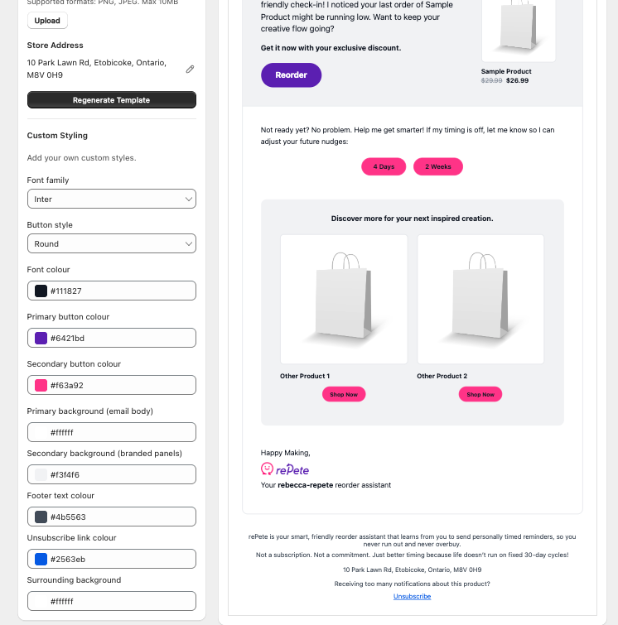This screenshot has width=618, height=625.
Task: Open the Font family dropdown
Action: click(x=112, y=199)
